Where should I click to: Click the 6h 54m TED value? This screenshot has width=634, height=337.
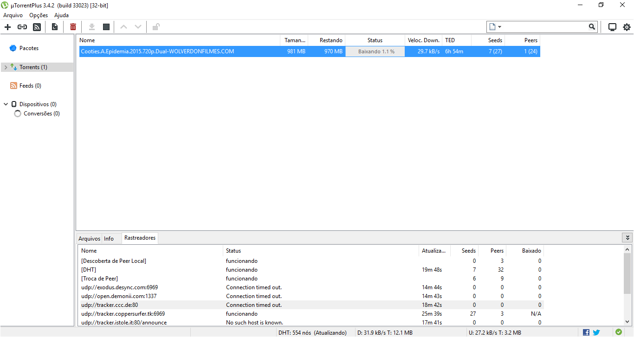(x=454, y=51)
